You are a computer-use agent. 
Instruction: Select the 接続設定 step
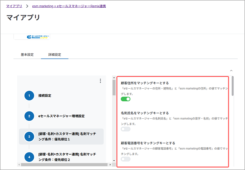click(45, 96)
